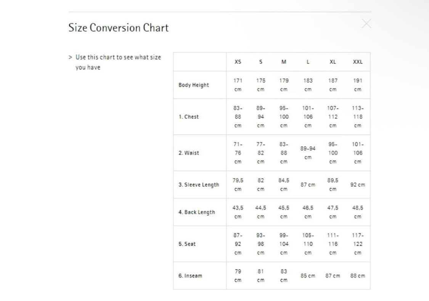Viewport: 429px width, 301px height.
Task: Click the 4. Back Length row label
Action: [x=196, y=212]
